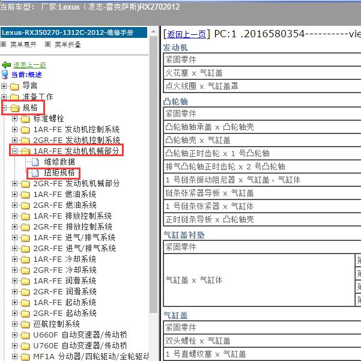Expand the 2GR-FE 发动机机械部分 node
361x361 pixels.
pos(15,183)
